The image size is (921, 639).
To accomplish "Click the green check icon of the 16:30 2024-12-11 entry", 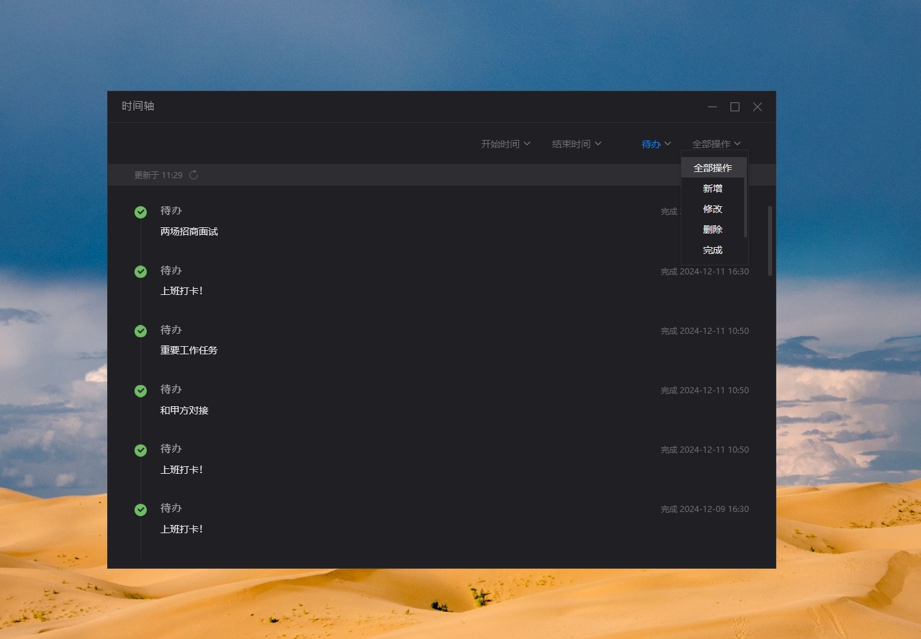I will (x=141, y=272).
